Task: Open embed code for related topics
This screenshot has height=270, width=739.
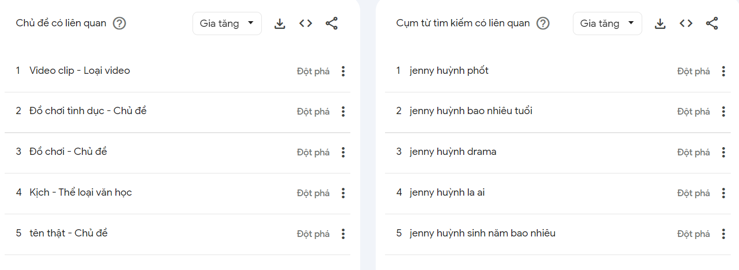Action: pos(306,24)
